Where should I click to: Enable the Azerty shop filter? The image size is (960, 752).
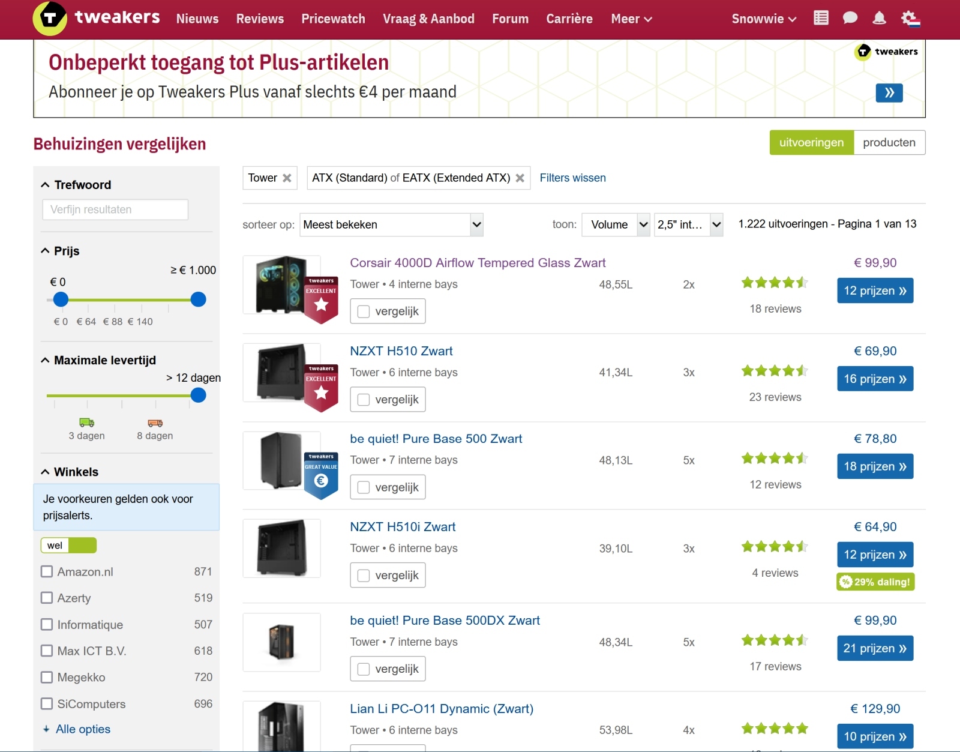pos(47,598)
